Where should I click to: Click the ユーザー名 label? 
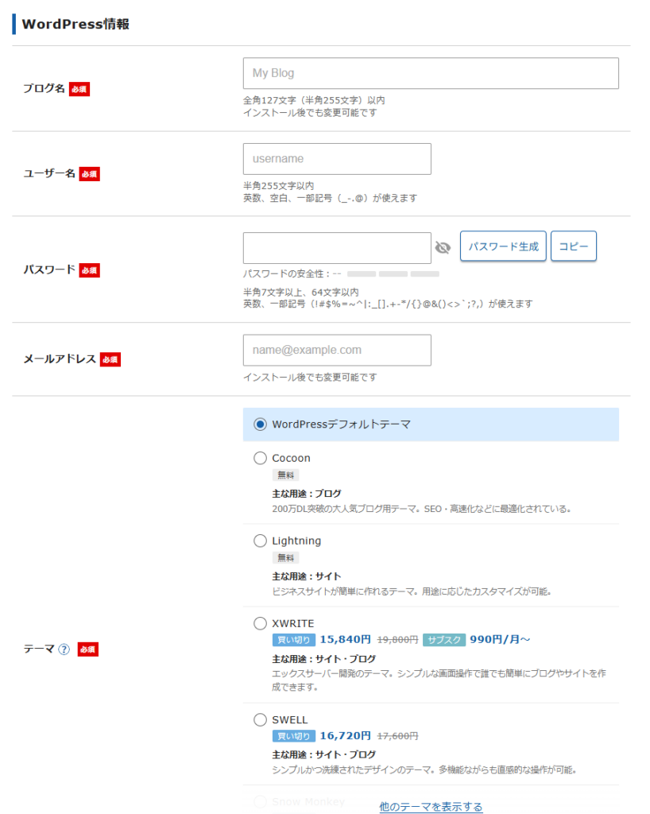point(49,173)
